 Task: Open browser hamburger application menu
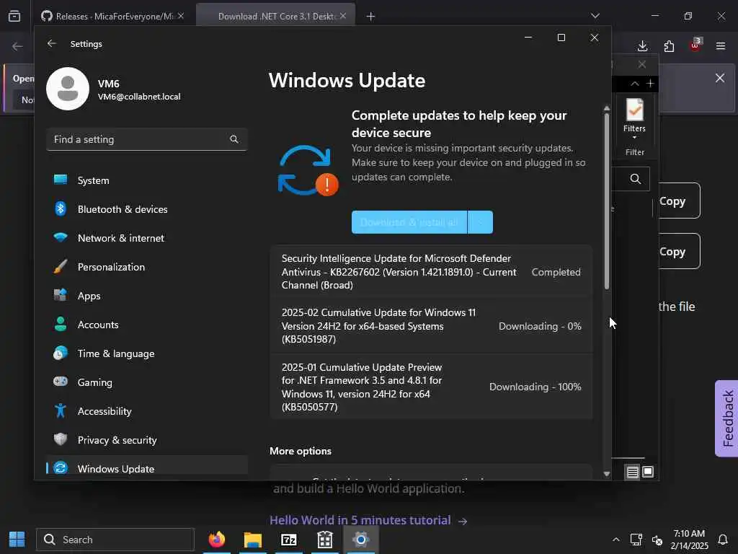tap(721, 45)
